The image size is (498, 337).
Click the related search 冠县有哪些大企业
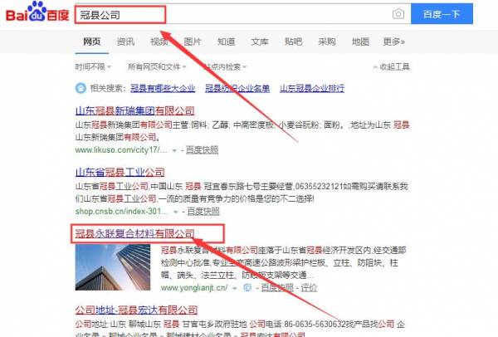coord(163,88)
